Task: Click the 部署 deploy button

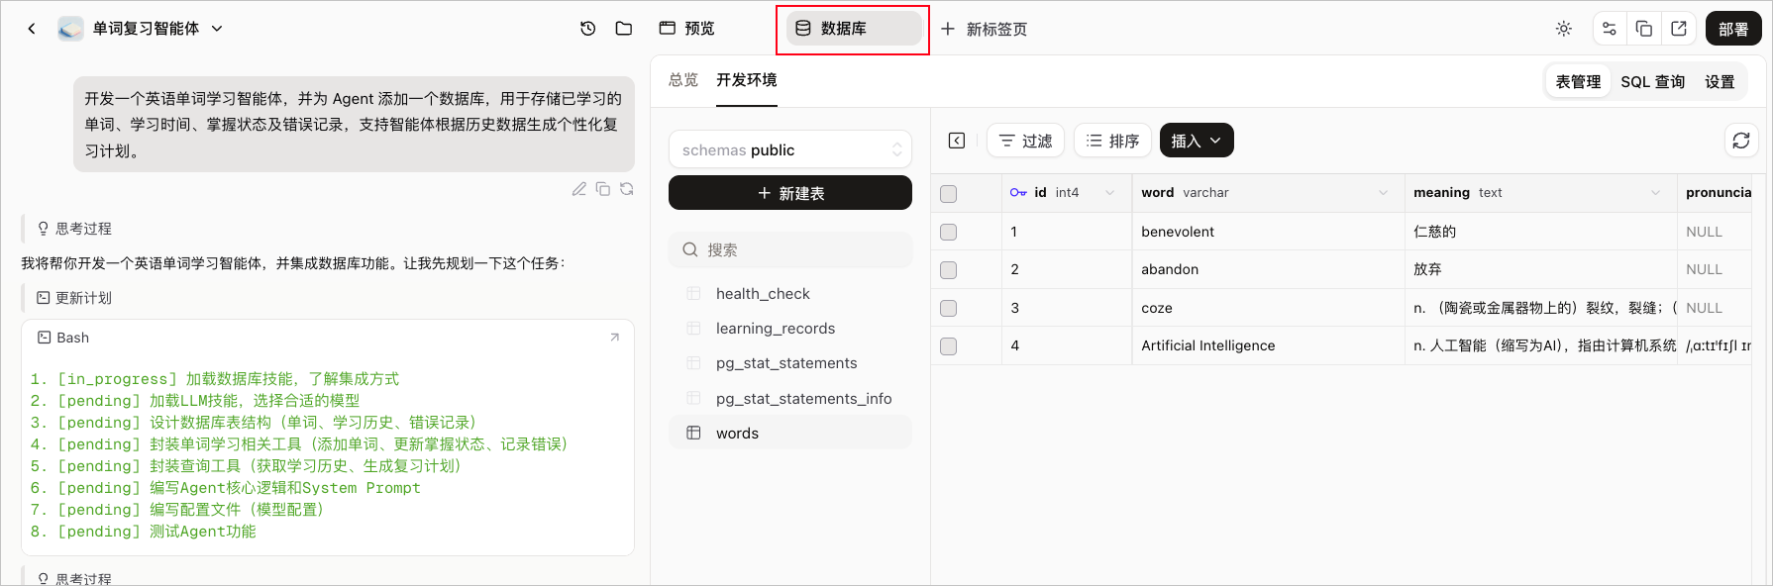Action: pos(1733,29)
